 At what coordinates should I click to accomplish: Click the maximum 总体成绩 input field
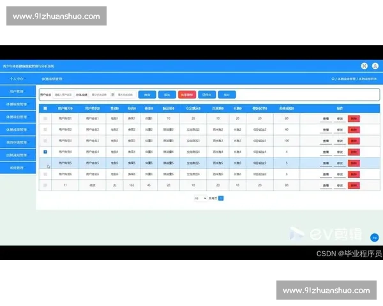pyautogui.click(x=125, y=95)
